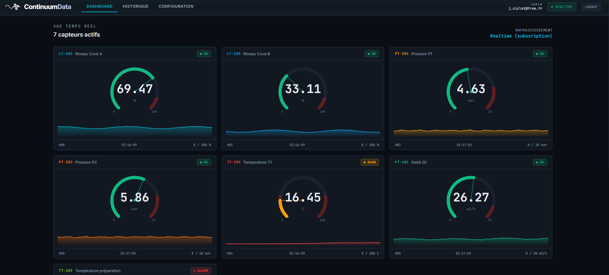This screenshot has width=609, height=275.
Task: Click the PT-201 sensor tag label
Action: coord(402,54)
